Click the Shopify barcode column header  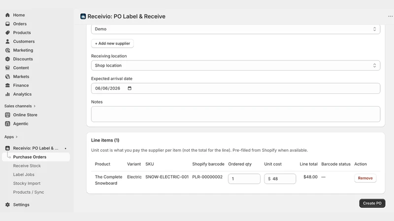[x=208, y=164]
